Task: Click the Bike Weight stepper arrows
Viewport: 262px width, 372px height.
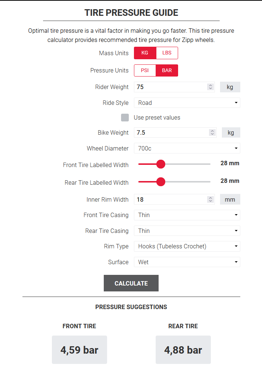Action: [x=212, y=133]
